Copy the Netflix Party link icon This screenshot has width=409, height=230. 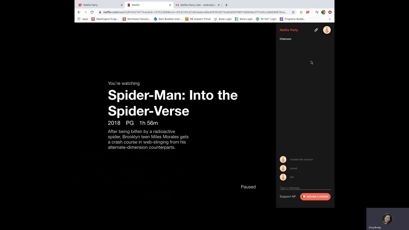316,30
